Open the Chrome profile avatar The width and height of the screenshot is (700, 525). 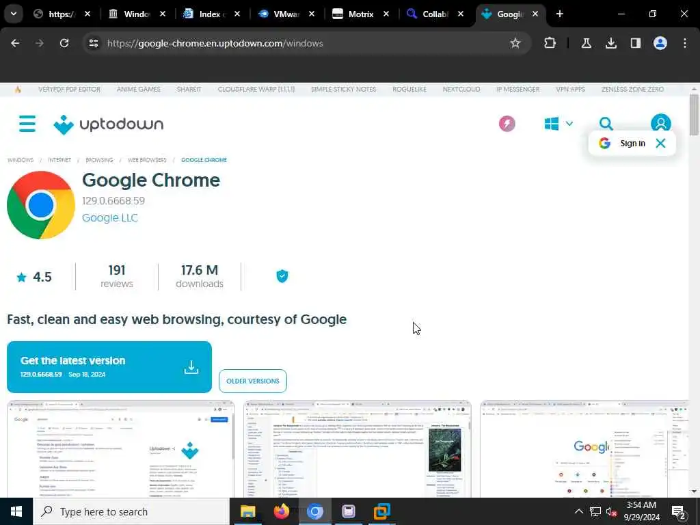[660, 43]
